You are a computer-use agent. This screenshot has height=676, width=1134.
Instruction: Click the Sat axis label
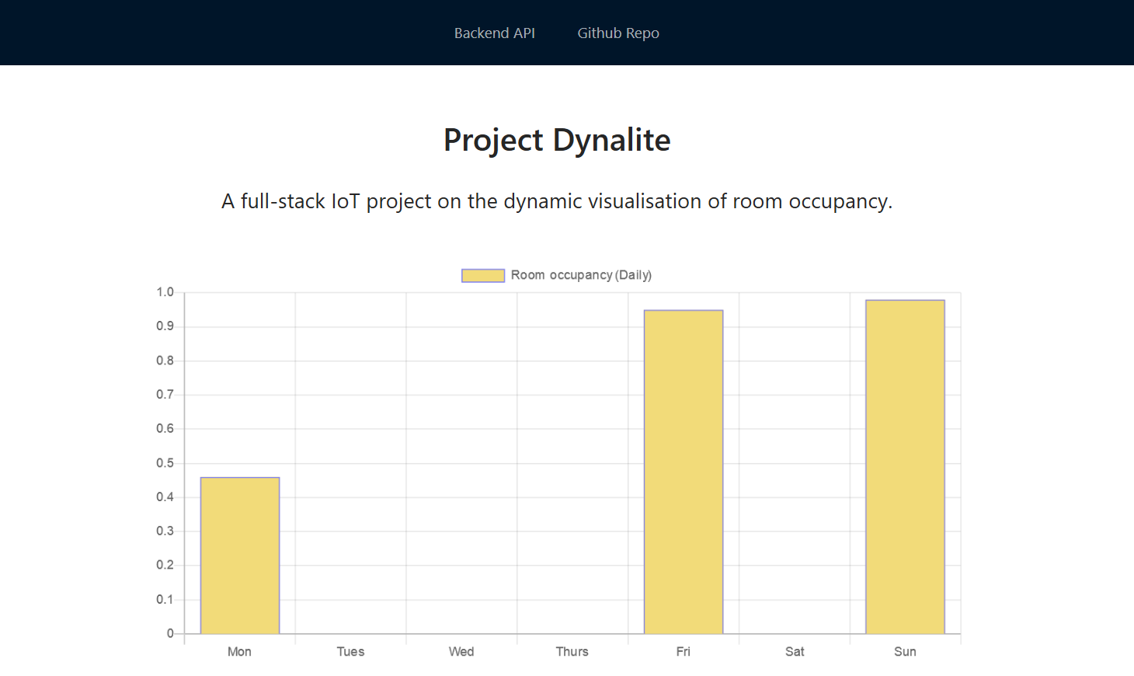(795, 651)
